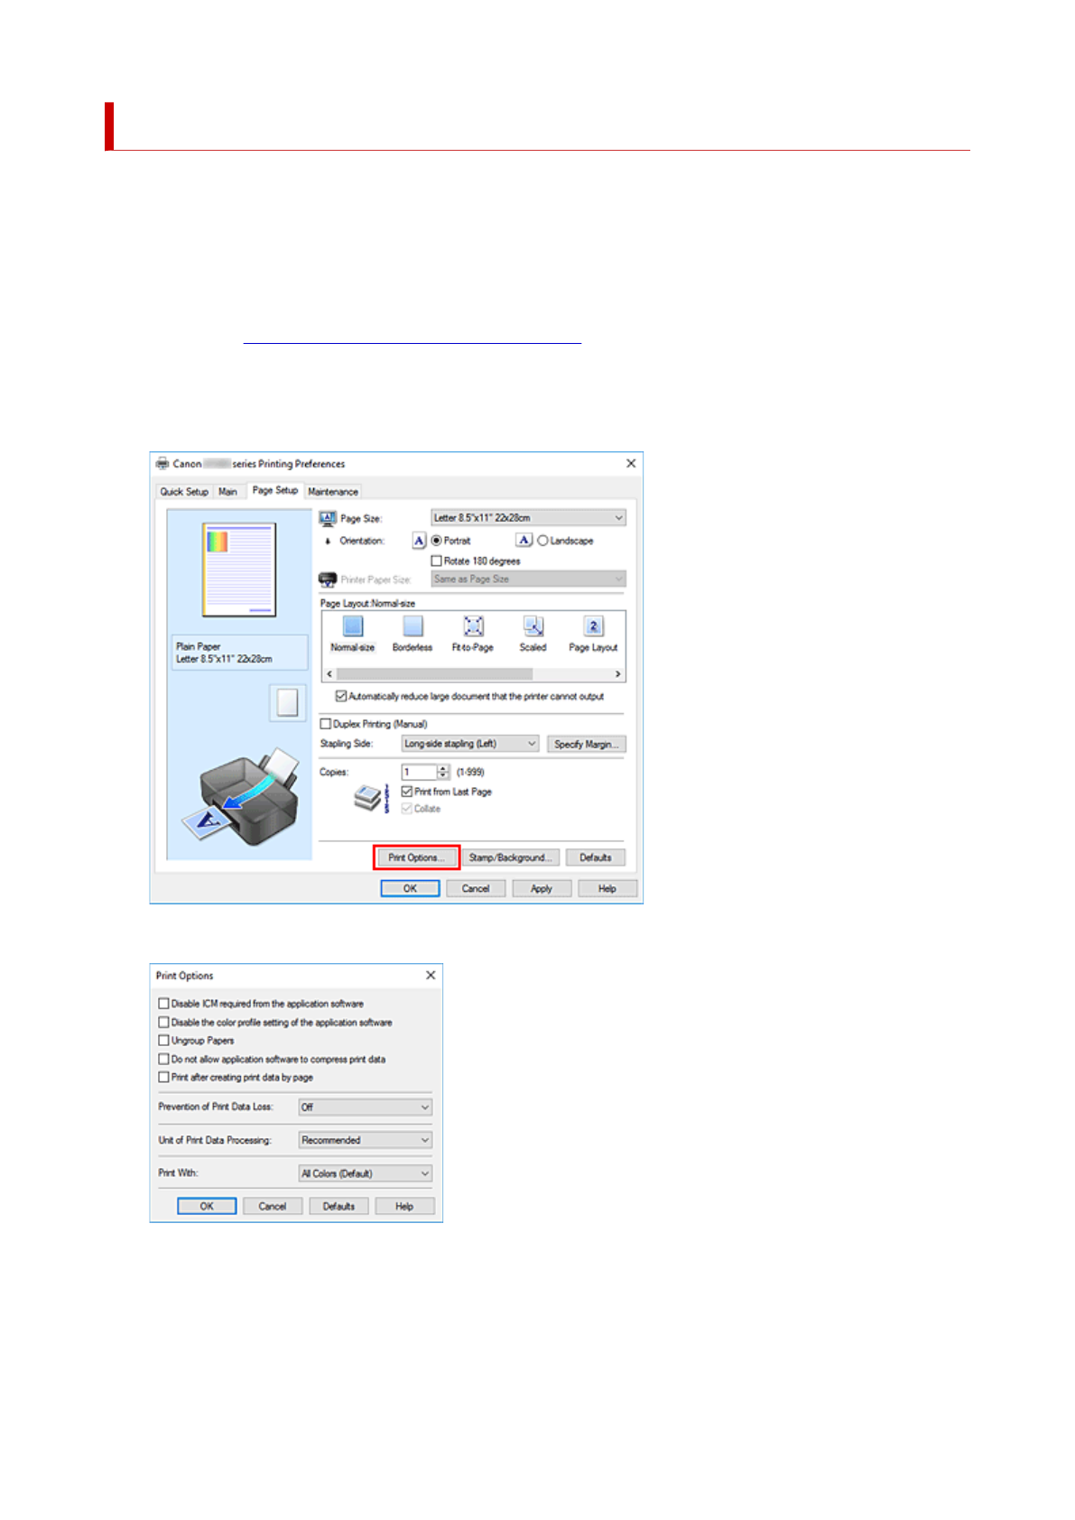
Task: Select the Fit-to-Page layout icon
Action: pos(473,626)
